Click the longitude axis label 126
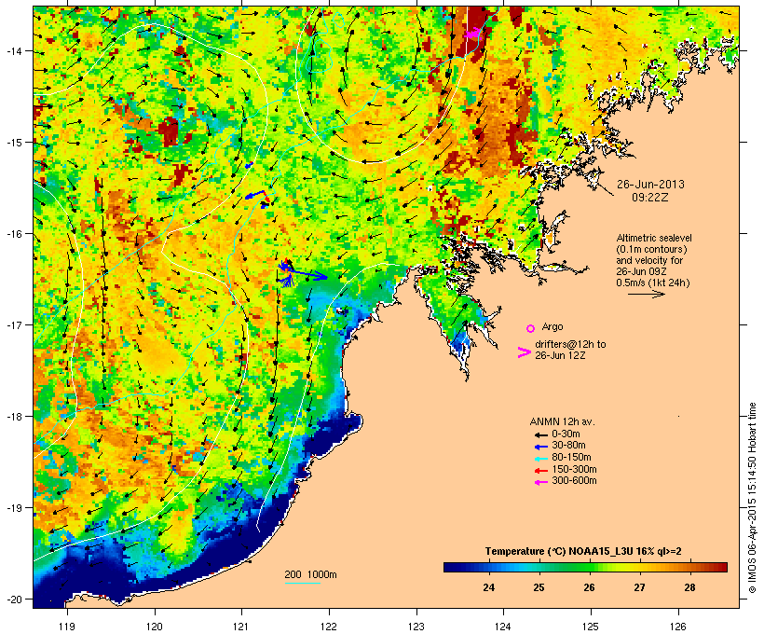Image resolution: width=764 pixels, height=634 pixels. [x=678, y=627]
